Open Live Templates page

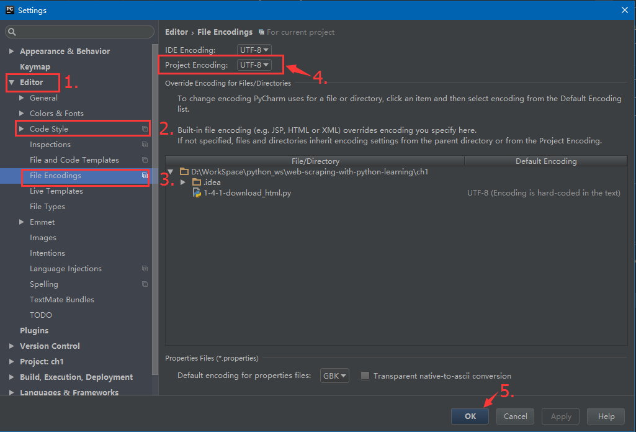click(x=56, y=191)
